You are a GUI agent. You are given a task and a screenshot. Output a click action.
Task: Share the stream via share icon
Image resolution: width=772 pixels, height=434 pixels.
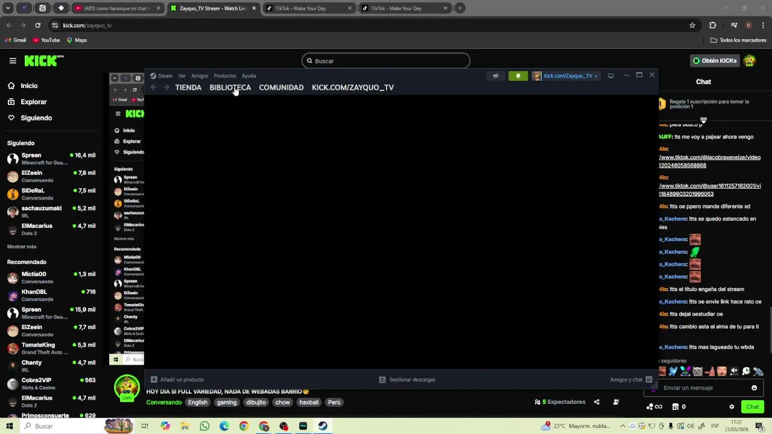(x=596, y=402)
